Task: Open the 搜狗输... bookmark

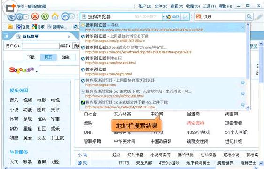Action: point(58,27)
